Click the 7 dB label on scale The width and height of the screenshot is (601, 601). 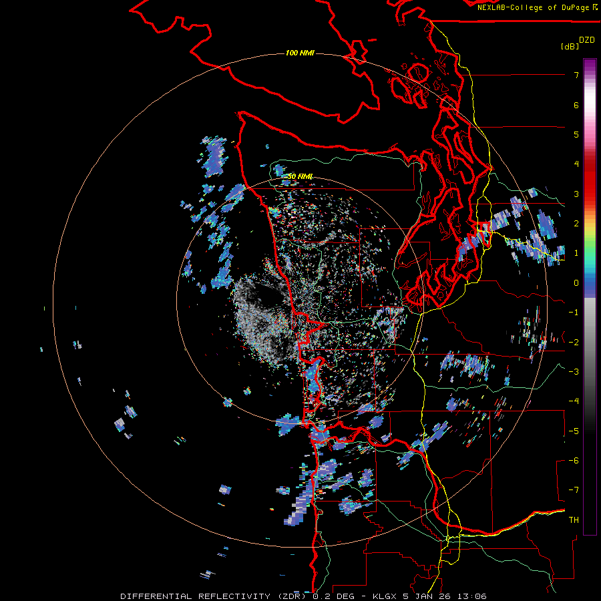576,75
